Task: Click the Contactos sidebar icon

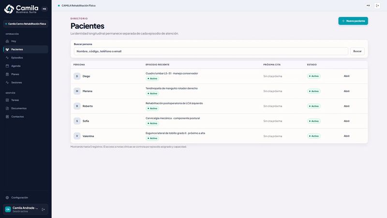Action: [x=7, y=117]
